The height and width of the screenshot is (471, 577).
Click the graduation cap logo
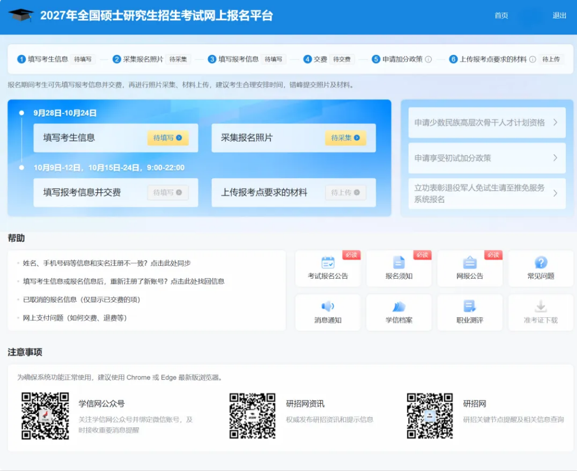(x=21, y=15)
